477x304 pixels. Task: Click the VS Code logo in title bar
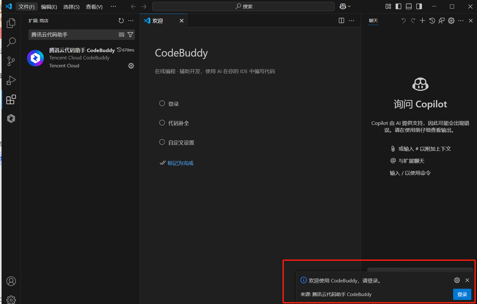tap(9, 6)
